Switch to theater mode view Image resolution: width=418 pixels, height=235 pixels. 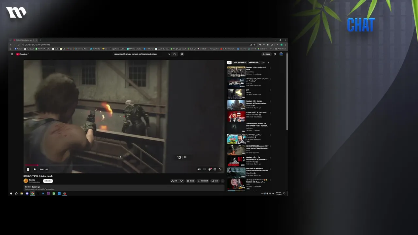tap(215, 169)
